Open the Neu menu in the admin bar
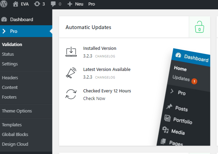This screenshot has width=218, height=154. click(x=79, y=4)
